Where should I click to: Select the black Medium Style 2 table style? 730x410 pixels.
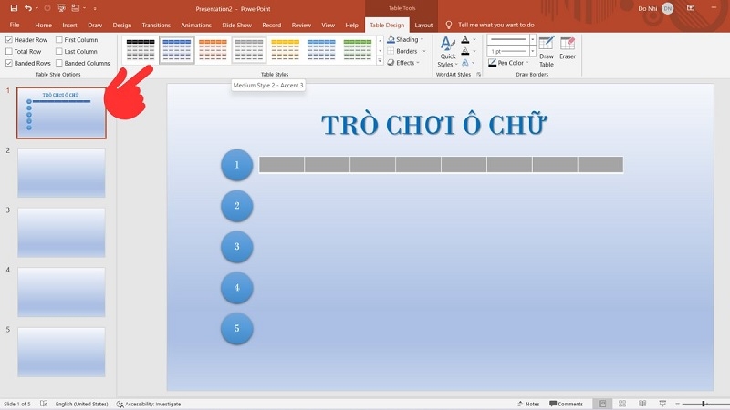[141, 50]
